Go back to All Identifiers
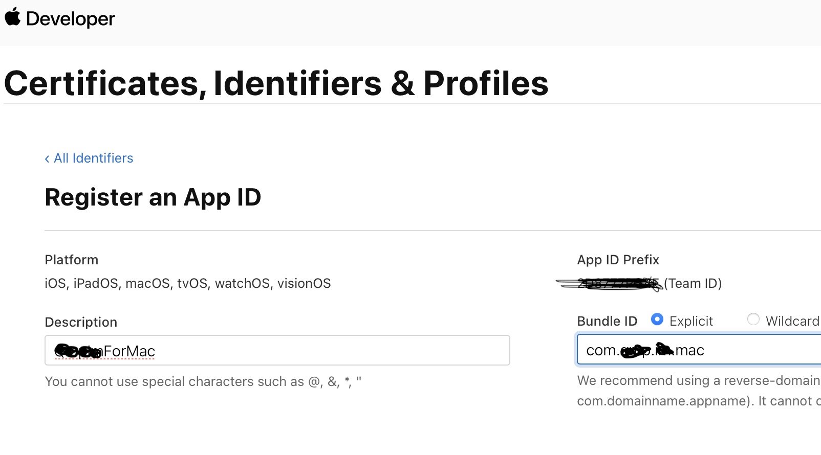This screenshot has width=821, height=455. tap(89, 158)
